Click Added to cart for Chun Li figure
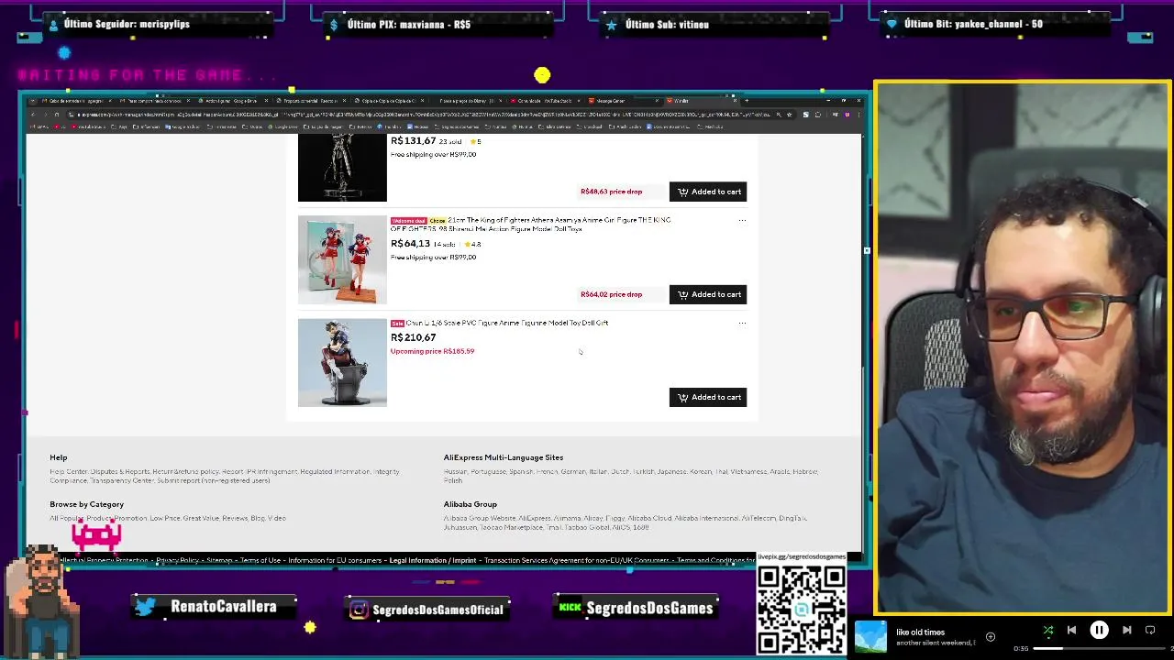The height and width of the screenshot is (660, 1174). (x=708, y=397)
